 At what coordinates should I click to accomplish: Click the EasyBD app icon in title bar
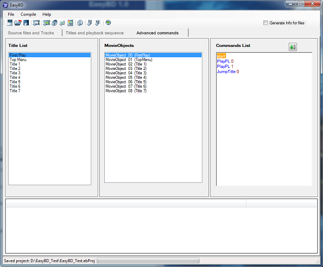tap(6, 4)
